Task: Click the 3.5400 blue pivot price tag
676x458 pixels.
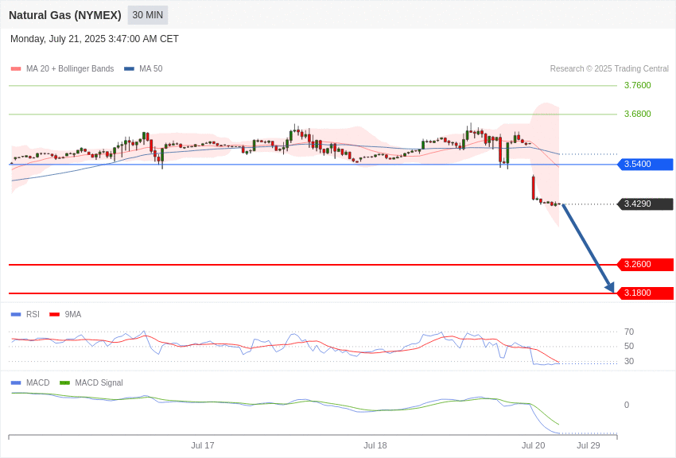Action: click(646, 164)
